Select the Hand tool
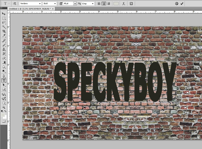The width and height of the screenshot is (202, 149). (x=3, y=103)
